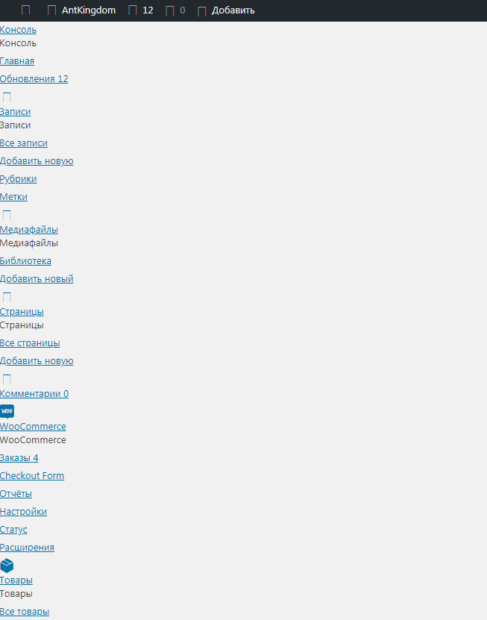Open the Заказы 4 link under WooCommerce
Image resolution: width=487 pixels, height=620 pixels.
pyautogui.click(x=19, y=457)
